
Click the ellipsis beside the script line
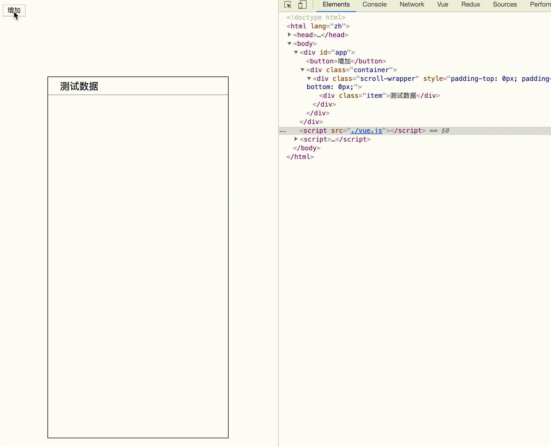pos(283,131)
